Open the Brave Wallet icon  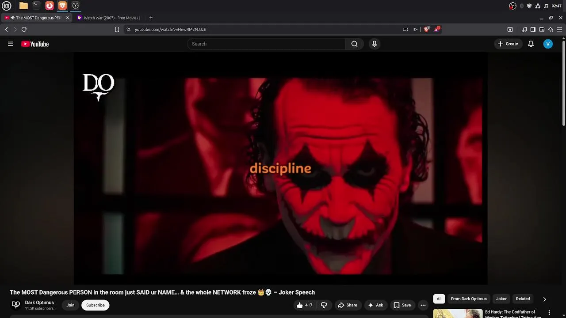[542, 29]
